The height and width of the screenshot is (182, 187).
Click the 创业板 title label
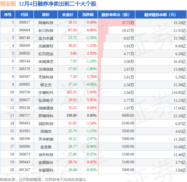click(x=8, y=3)
